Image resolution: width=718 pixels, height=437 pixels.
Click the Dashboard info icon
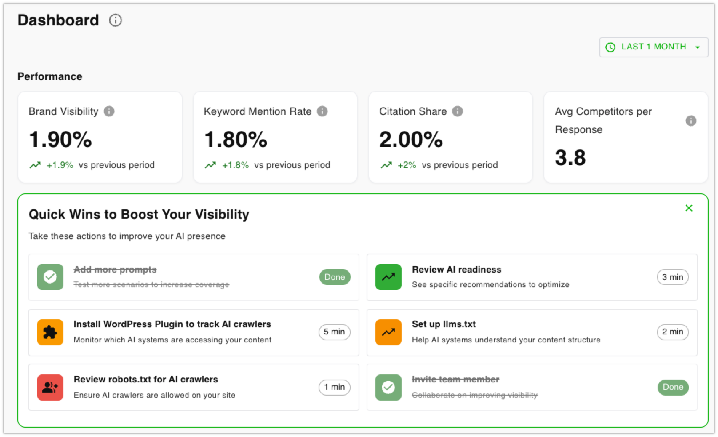(x=116, y=20)
